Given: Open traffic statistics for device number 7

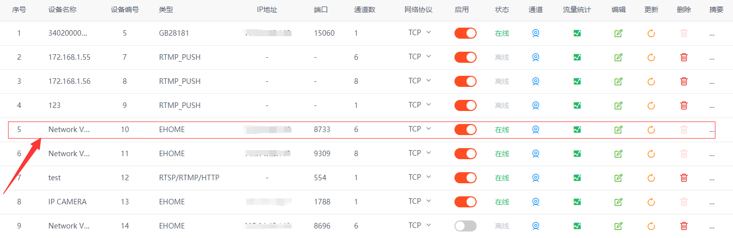Looking at the screenshot, I should point(577,57).
